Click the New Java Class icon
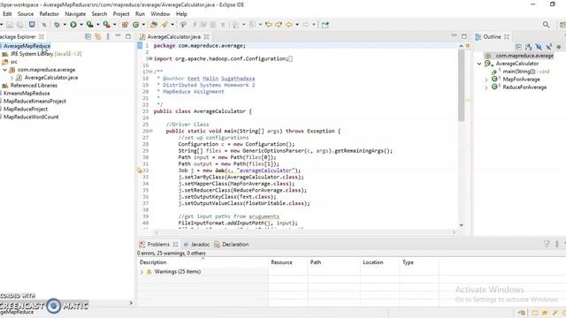Image resolution: width=566 pixels, height=318 pixels. click(x=135, y=25)
